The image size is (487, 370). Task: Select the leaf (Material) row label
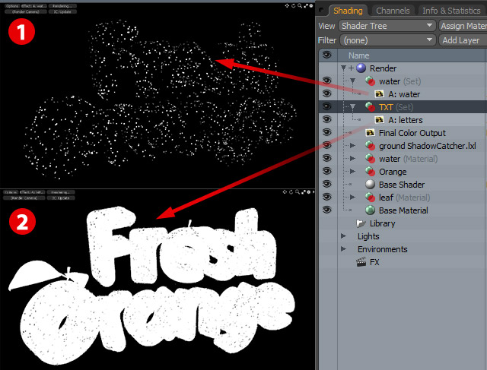click(404, 198)
